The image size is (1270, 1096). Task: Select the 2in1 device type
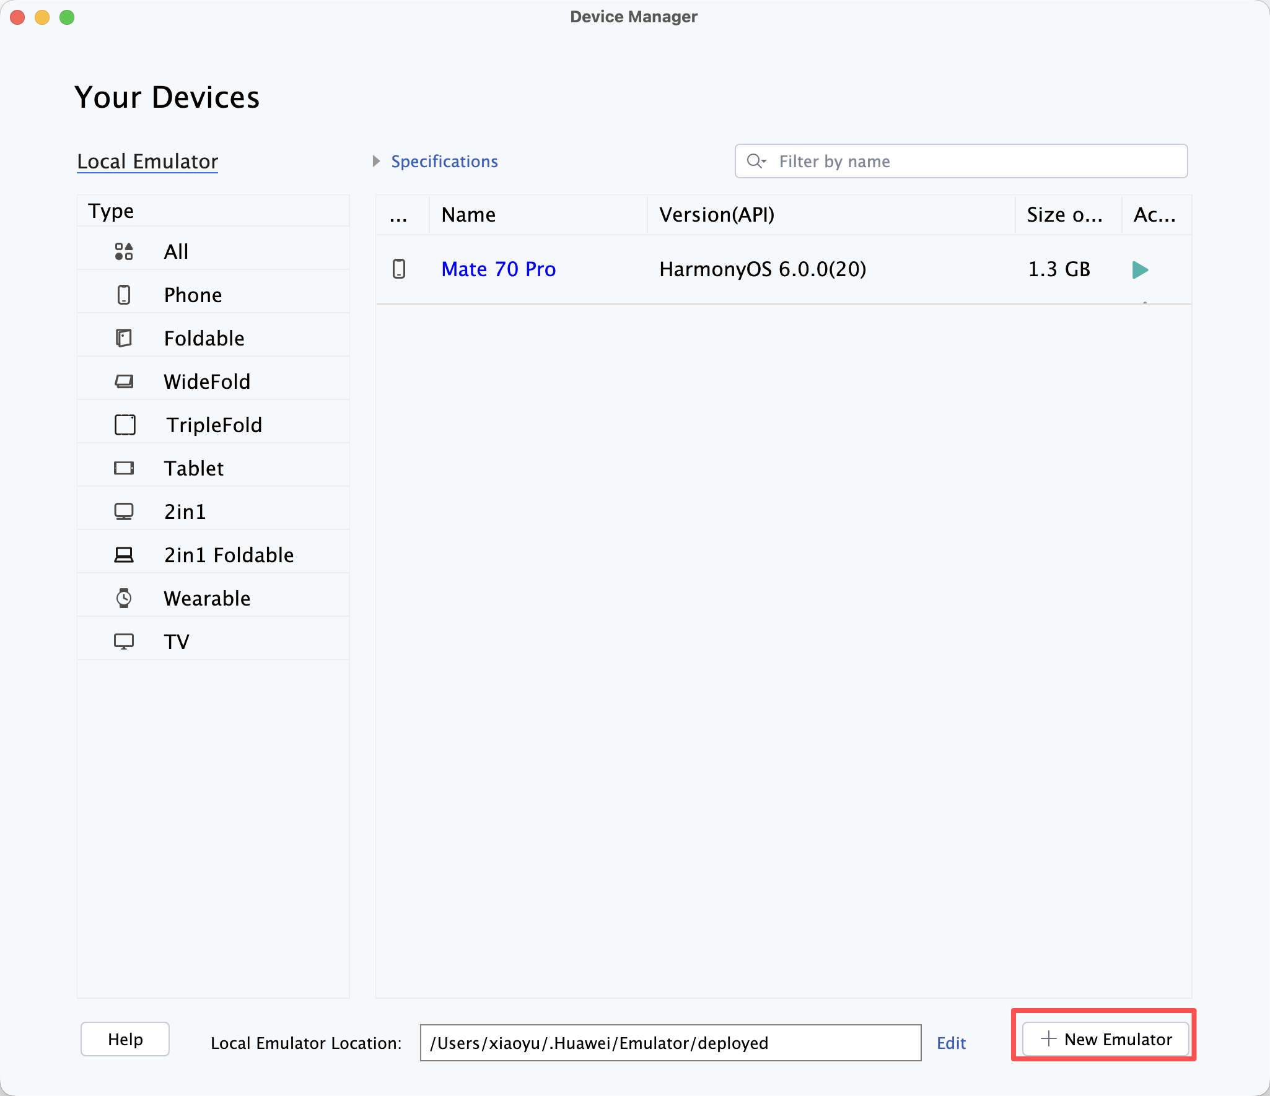185,511
